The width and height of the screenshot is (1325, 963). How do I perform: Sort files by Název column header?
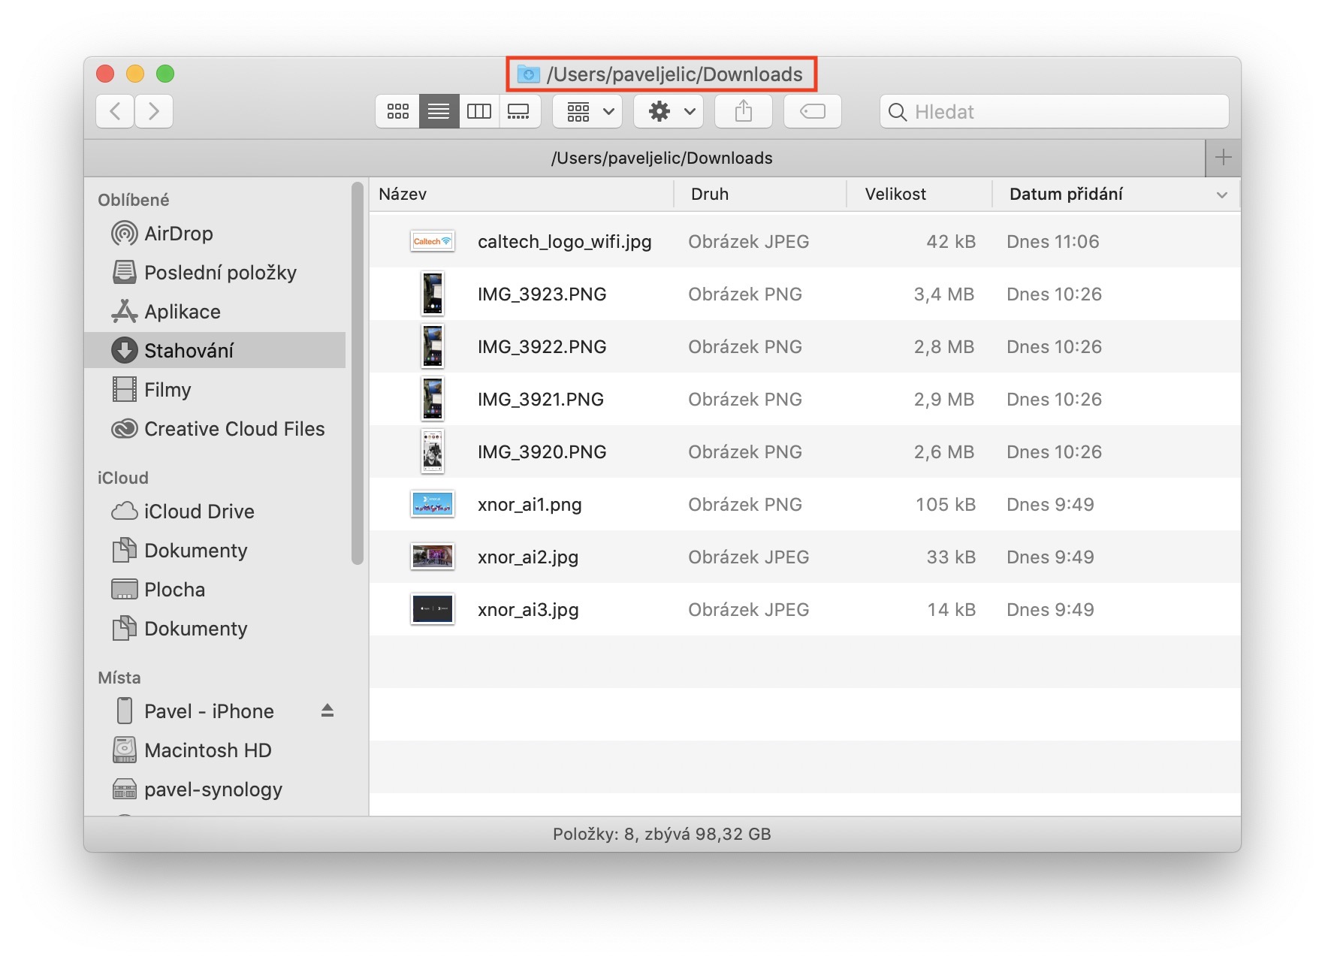tap(403, 195)
